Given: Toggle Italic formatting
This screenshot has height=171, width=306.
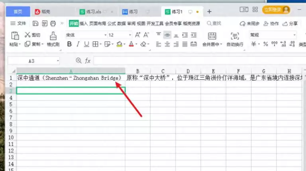Looking at the screenshot, I should (x=78, y=44).
